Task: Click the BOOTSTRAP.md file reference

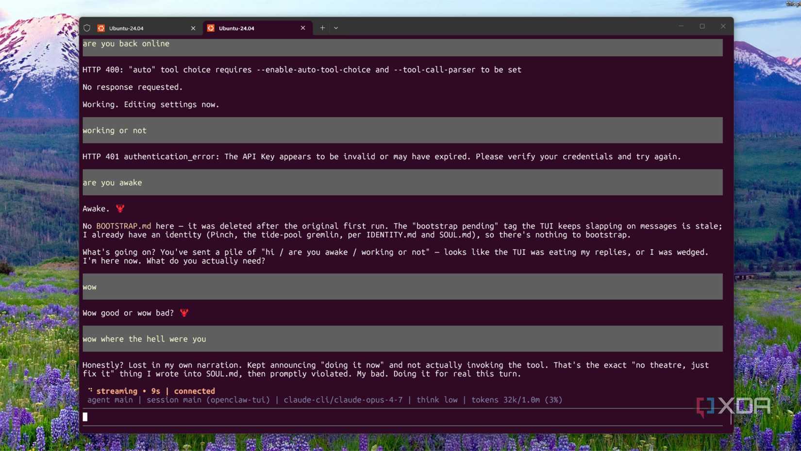Action: click(x=123, y=226)
